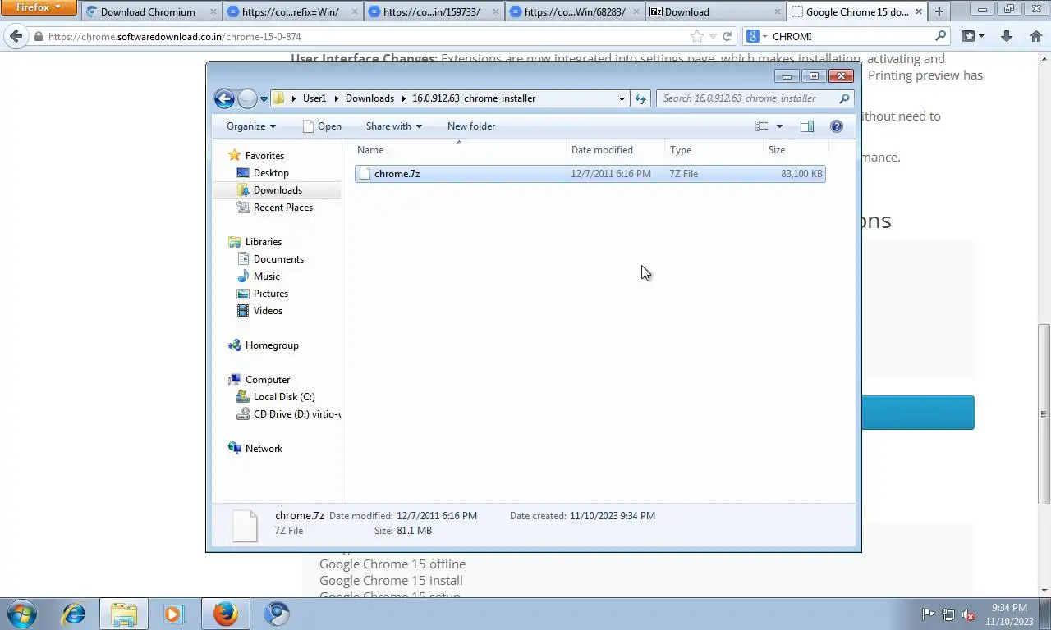This screenshot has height=630, width=1051.
Task: Open the Firefox bookmarks menu icon
Action: pyautogui.click(x=972, y=36)
